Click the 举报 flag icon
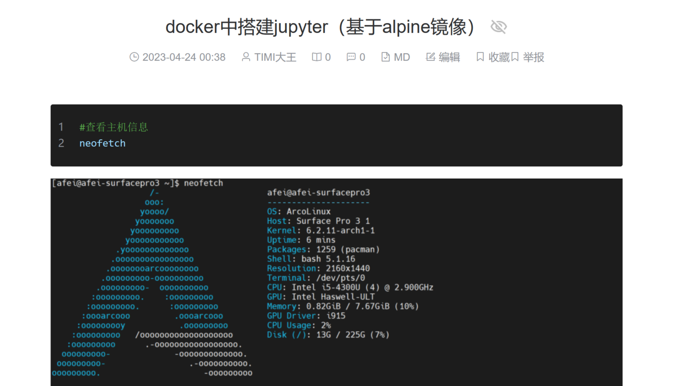The height and width of the screenshot is (386, 686). (x=515, y=57)
